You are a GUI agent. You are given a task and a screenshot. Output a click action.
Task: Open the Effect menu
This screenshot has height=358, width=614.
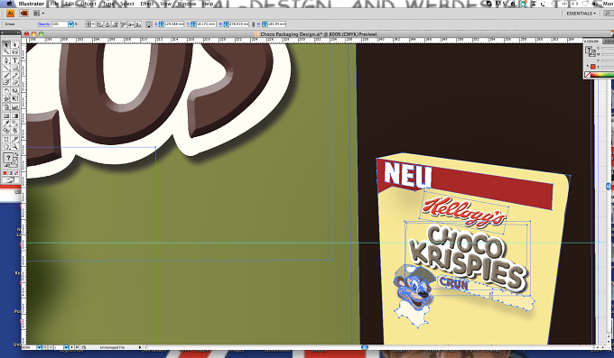147,4
